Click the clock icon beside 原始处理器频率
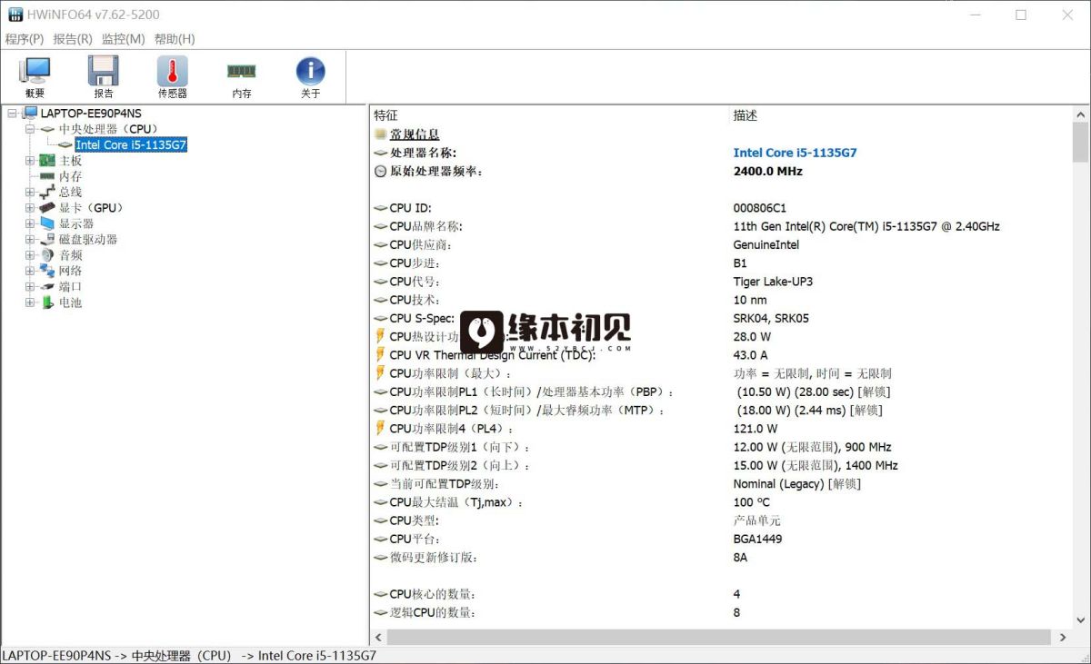 [381, 171]
